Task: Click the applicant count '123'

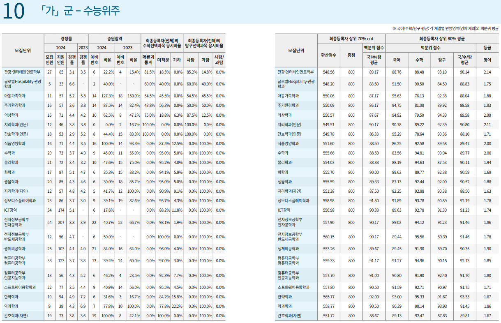Action: tap(61, 261)
